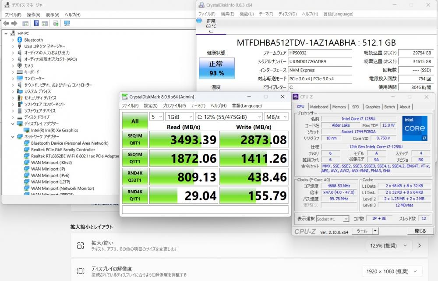Screen dimensions: 438x281
Task: Click the adapter icon for Realtek RTL8852BE WiFi 6
Action: [x=27, y=156]
